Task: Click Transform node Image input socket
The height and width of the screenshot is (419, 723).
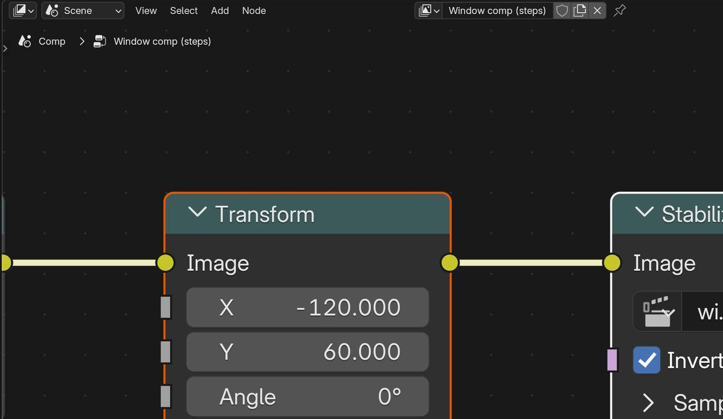Action: (165, 263)
